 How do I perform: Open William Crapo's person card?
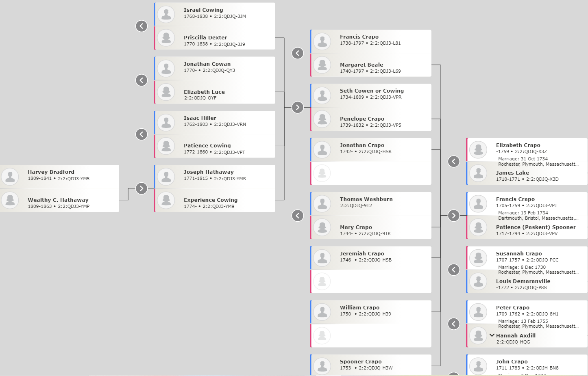359,307
